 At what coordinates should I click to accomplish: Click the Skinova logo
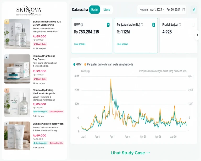pyautogui.click(x=29, y=10)
